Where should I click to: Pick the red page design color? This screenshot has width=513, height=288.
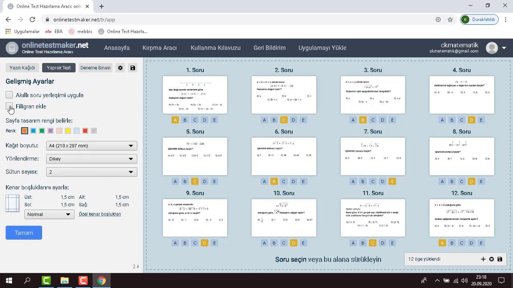point(85,131)
